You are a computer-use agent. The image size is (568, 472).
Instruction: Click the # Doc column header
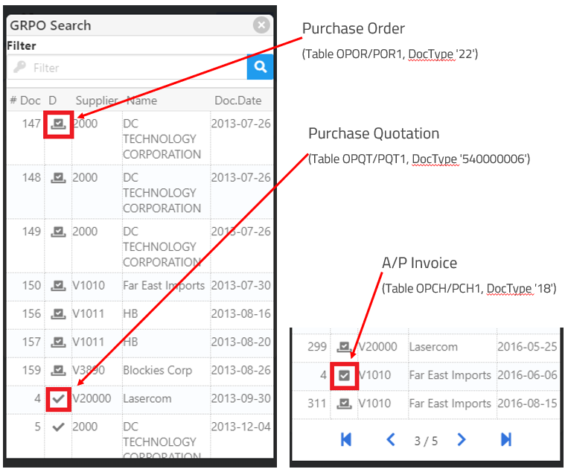(25, 101)
